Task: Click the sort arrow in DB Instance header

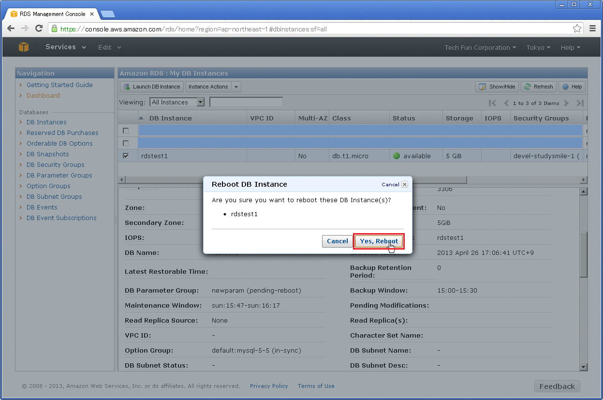Action: pyautogui.click(x=141, y=118)
